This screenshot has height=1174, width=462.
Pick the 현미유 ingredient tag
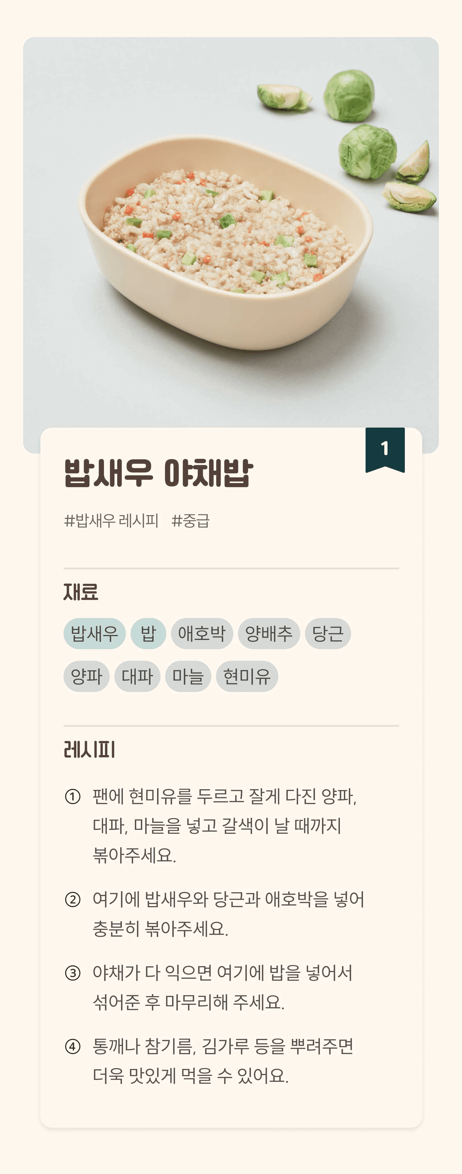coord(247,676)
